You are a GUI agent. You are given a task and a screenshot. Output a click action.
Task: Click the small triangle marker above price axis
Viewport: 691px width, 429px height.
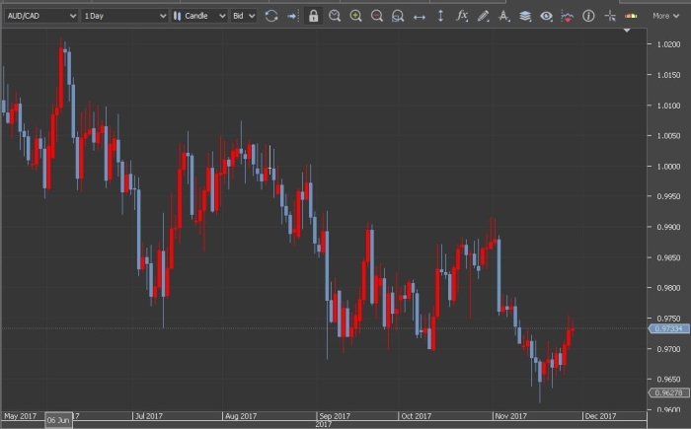point(627,31)
